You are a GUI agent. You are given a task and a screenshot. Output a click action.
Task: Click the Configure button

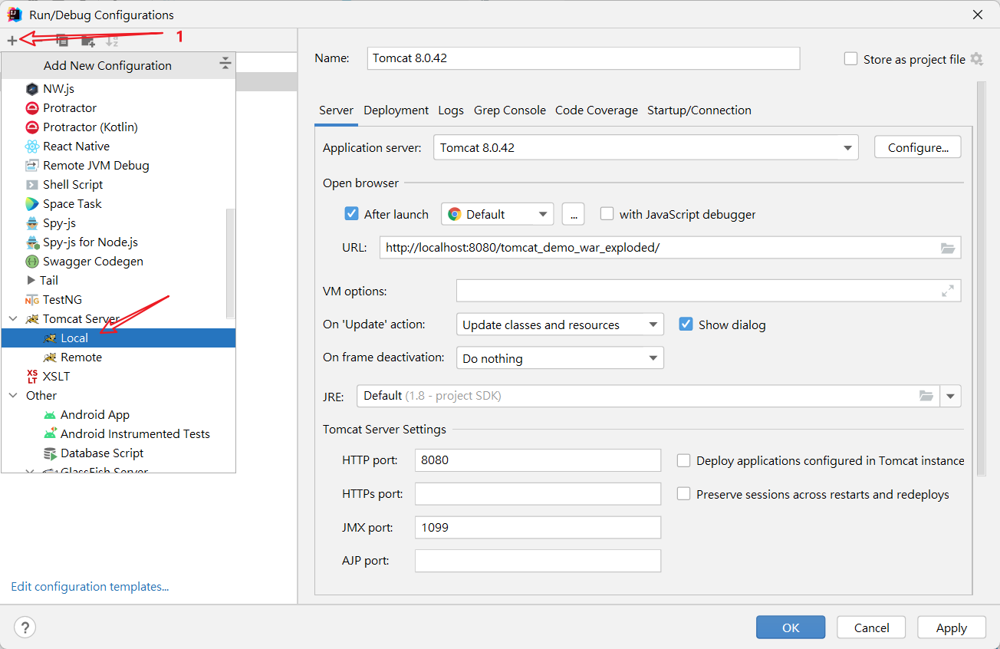(x=917, y=147)
